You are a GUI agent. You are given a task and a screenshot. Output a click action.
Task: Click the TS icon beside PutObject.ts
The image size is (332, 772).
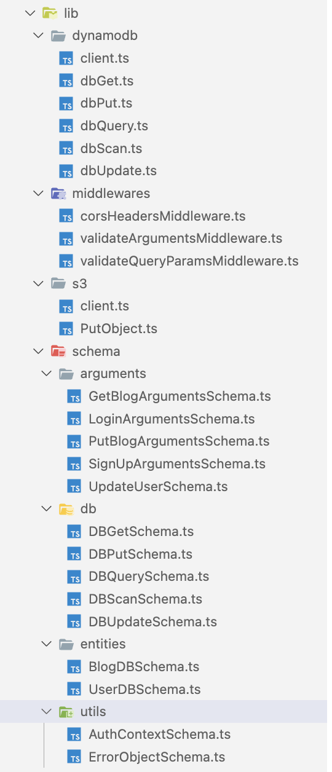coord(66,329)
